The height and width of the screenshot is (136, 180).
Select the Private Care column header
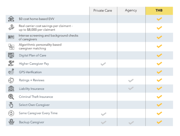point(103,11)
